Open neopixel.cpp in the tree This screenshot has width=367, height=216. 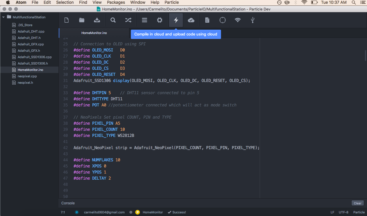27,76
